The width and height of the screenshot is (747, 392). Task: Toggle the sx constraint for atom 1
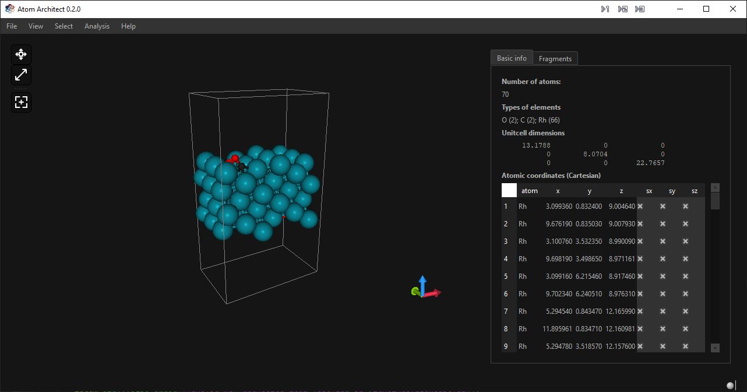pos(639,206)
